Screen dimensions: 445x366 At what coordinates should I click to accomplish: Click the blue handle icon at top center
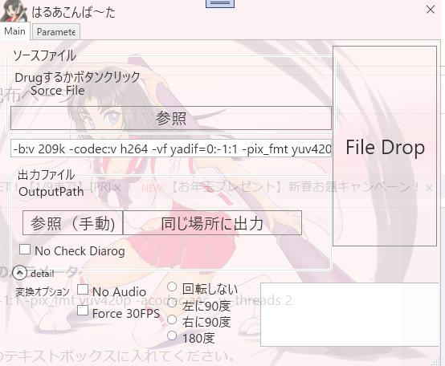pyautogui.click(x=220, y=3)
